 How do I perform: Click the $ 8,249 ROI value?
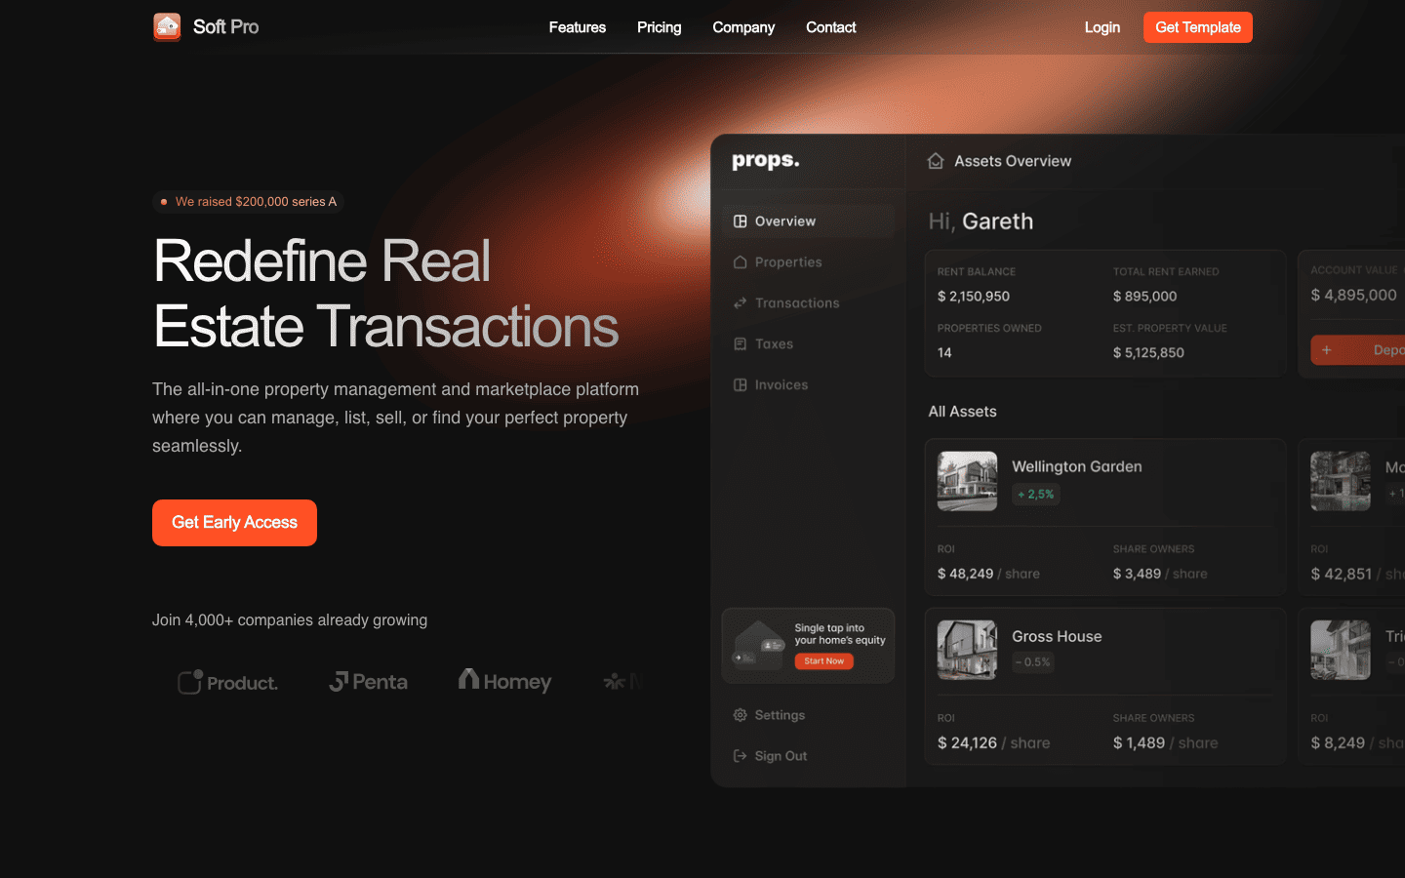point(1338,743)
